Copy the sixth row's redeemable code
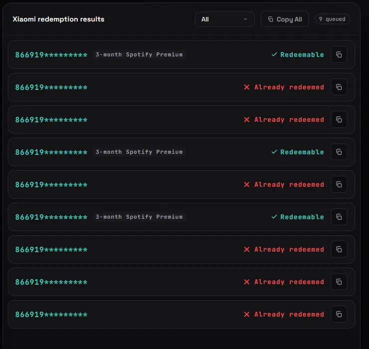Viewport: 369px width, 349px height. pos(339,217)
